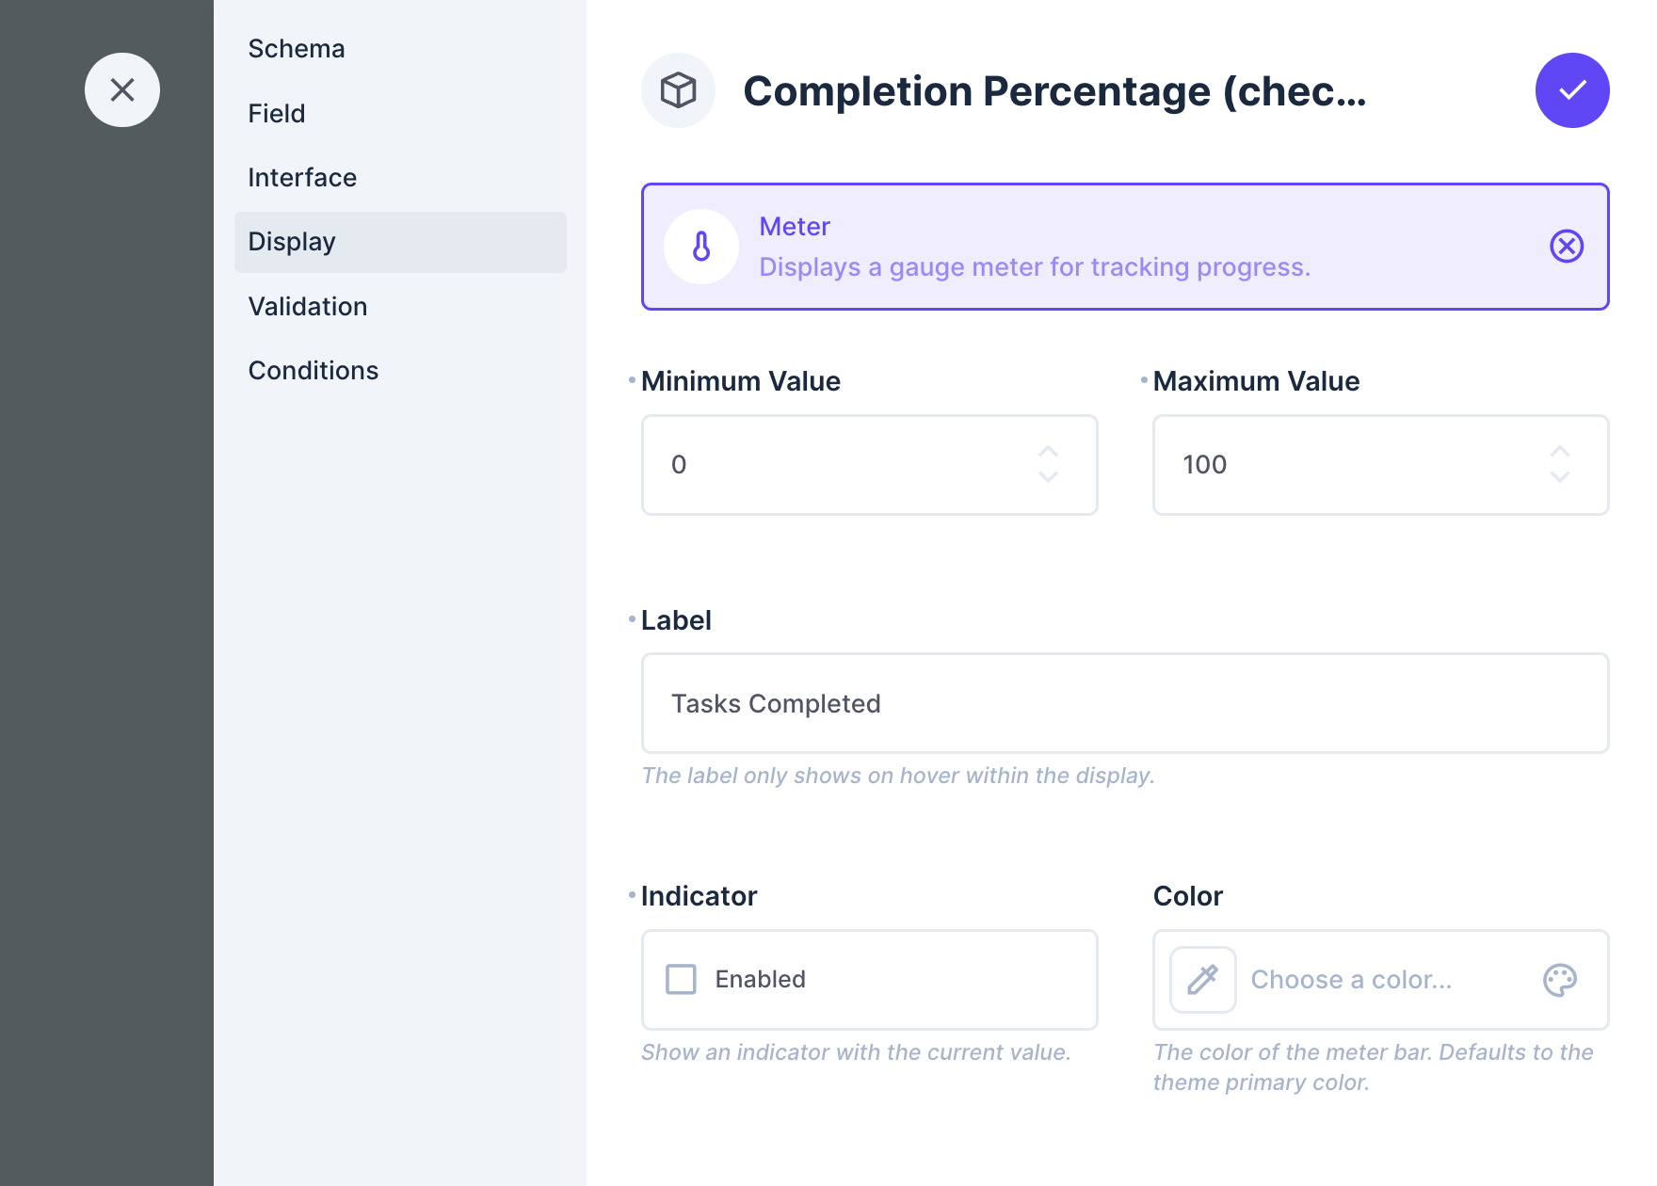Increase the Minimum Value with up arrow

1048,451
